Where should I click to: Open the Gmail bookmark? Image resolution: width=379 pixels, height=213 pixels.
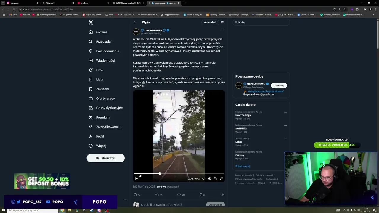point(13,14)
